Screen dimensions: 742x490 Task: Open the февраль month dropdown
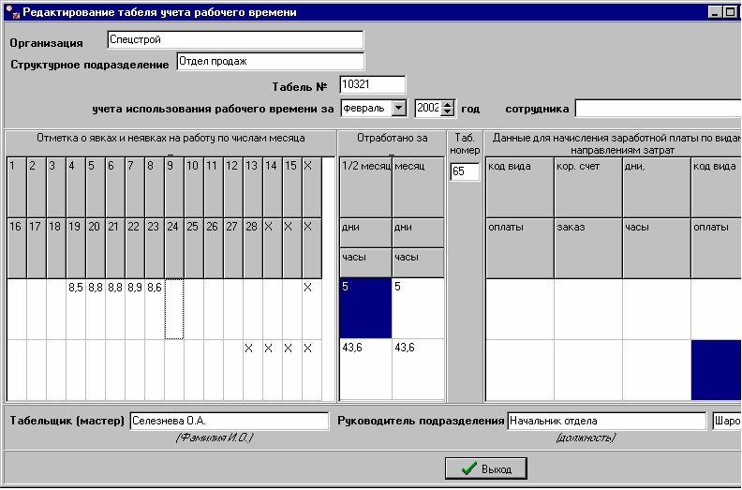(399, 108)
